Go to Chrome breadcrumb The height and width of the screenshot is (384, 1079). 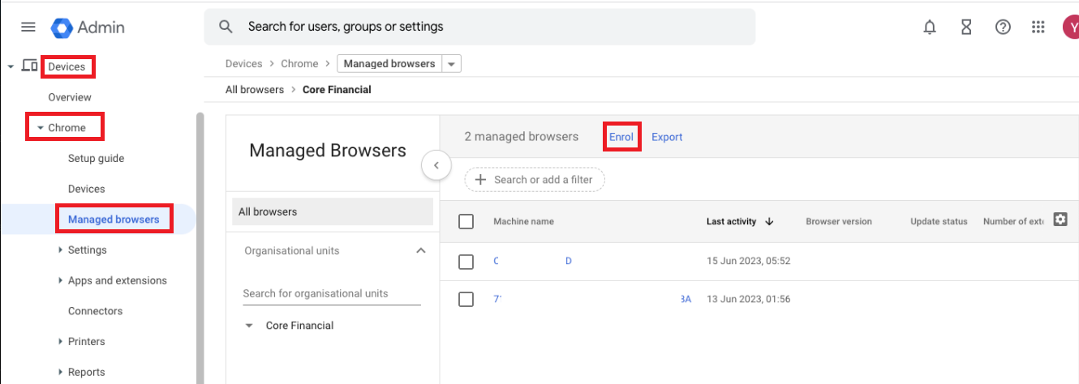pyautogui.click(x=299, y=64)
